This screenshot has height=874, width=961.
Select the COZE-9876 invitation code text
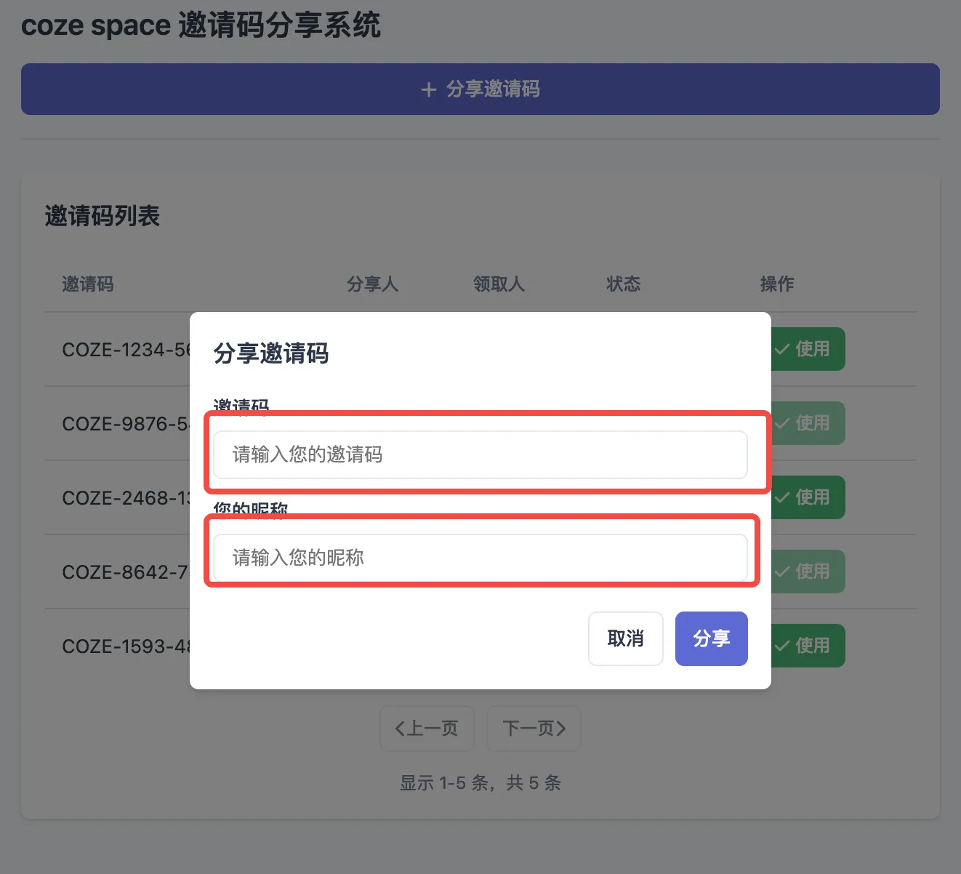click(x=126, y=424)
